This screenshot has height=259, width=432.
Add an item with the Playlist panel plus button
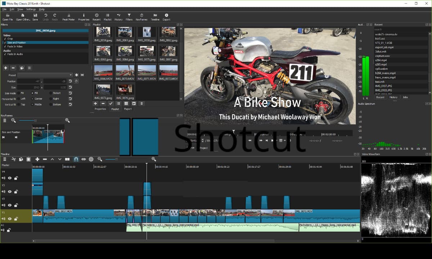pos(95,104)
